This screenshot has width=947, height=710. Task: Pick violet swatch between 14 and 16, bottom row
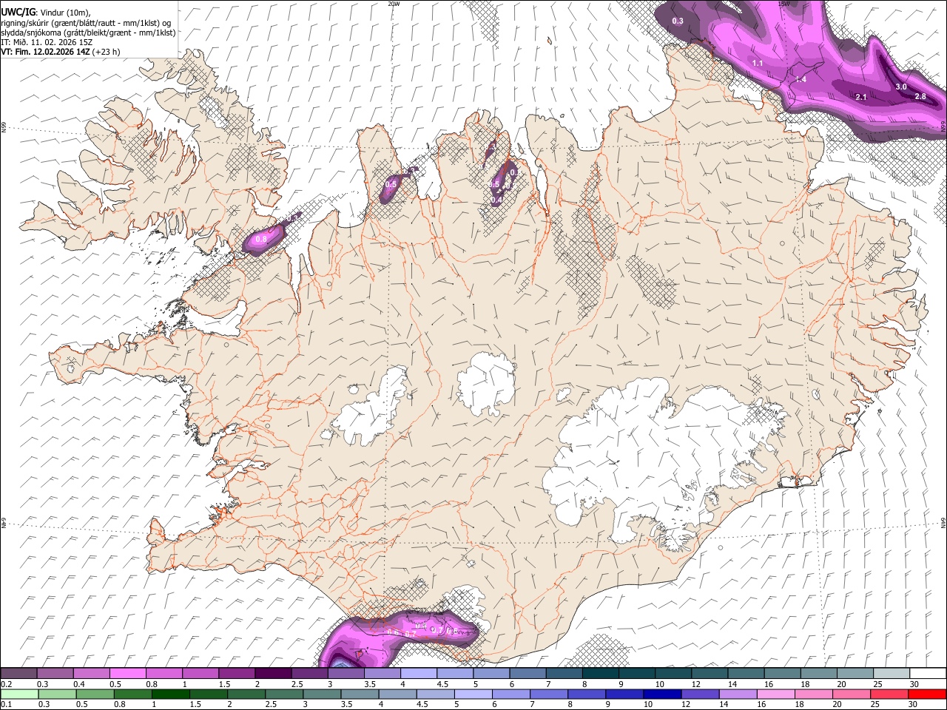tap(738, 694)
